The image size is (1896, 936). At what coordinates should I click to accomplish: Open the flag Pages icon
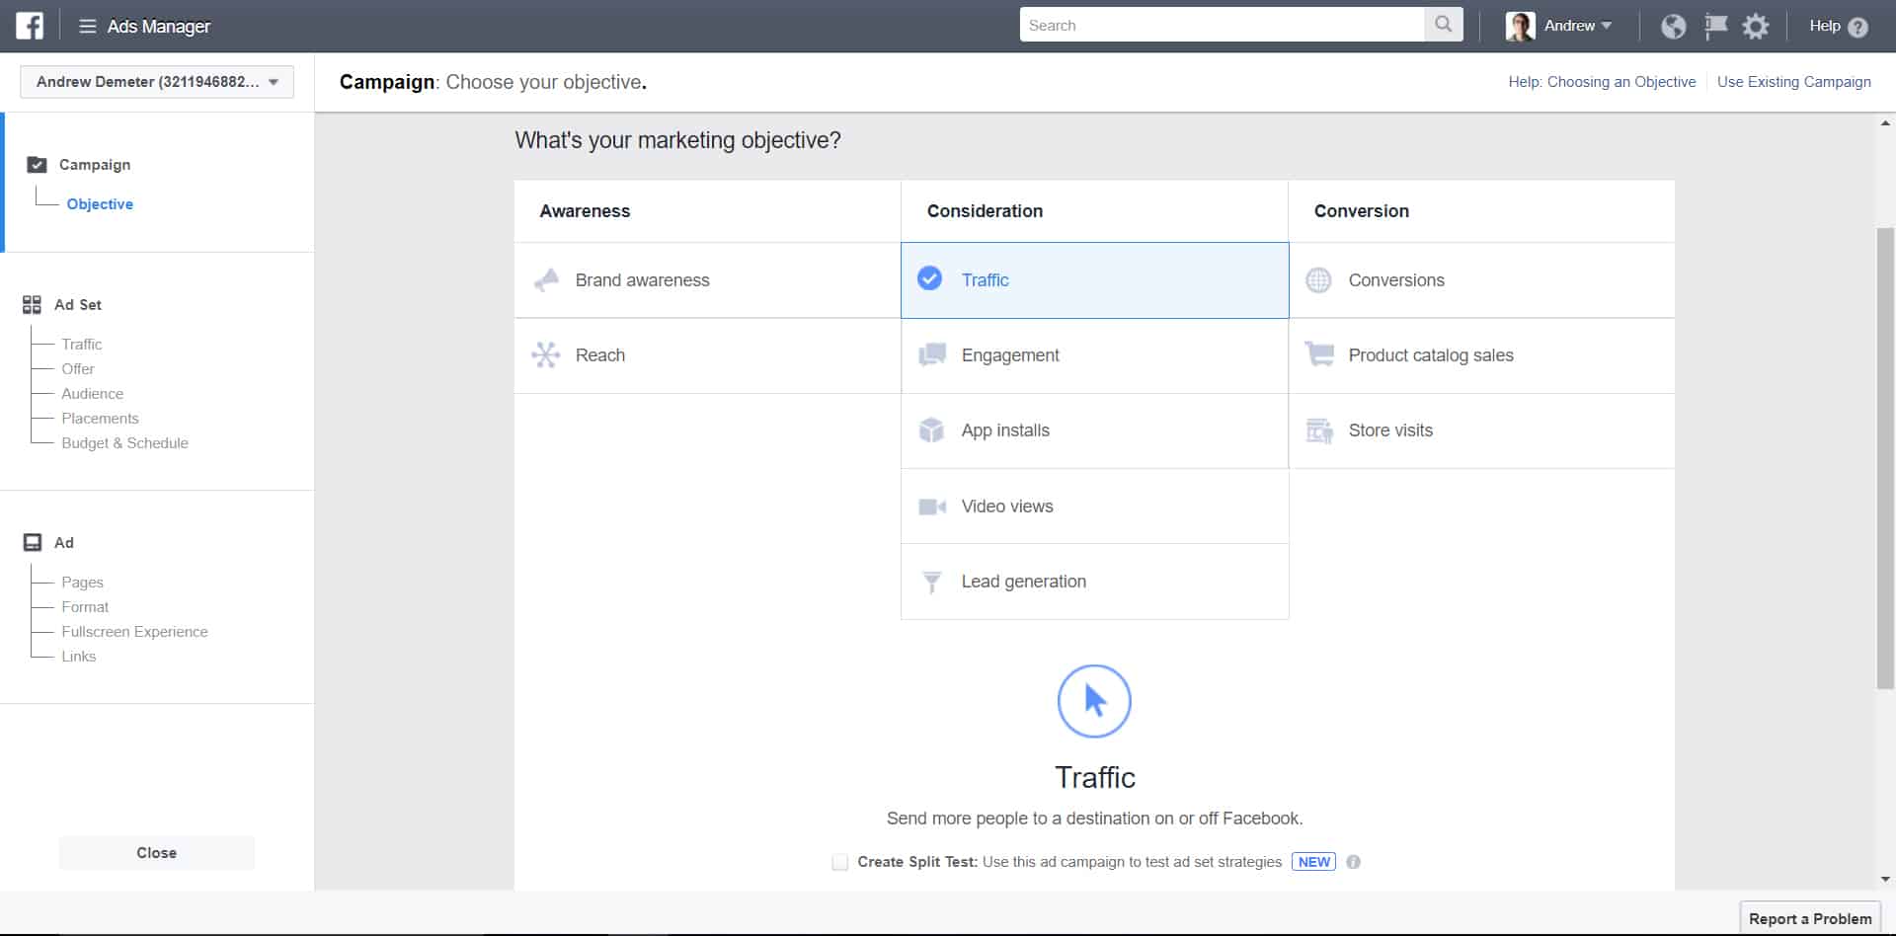(1715, 26)
